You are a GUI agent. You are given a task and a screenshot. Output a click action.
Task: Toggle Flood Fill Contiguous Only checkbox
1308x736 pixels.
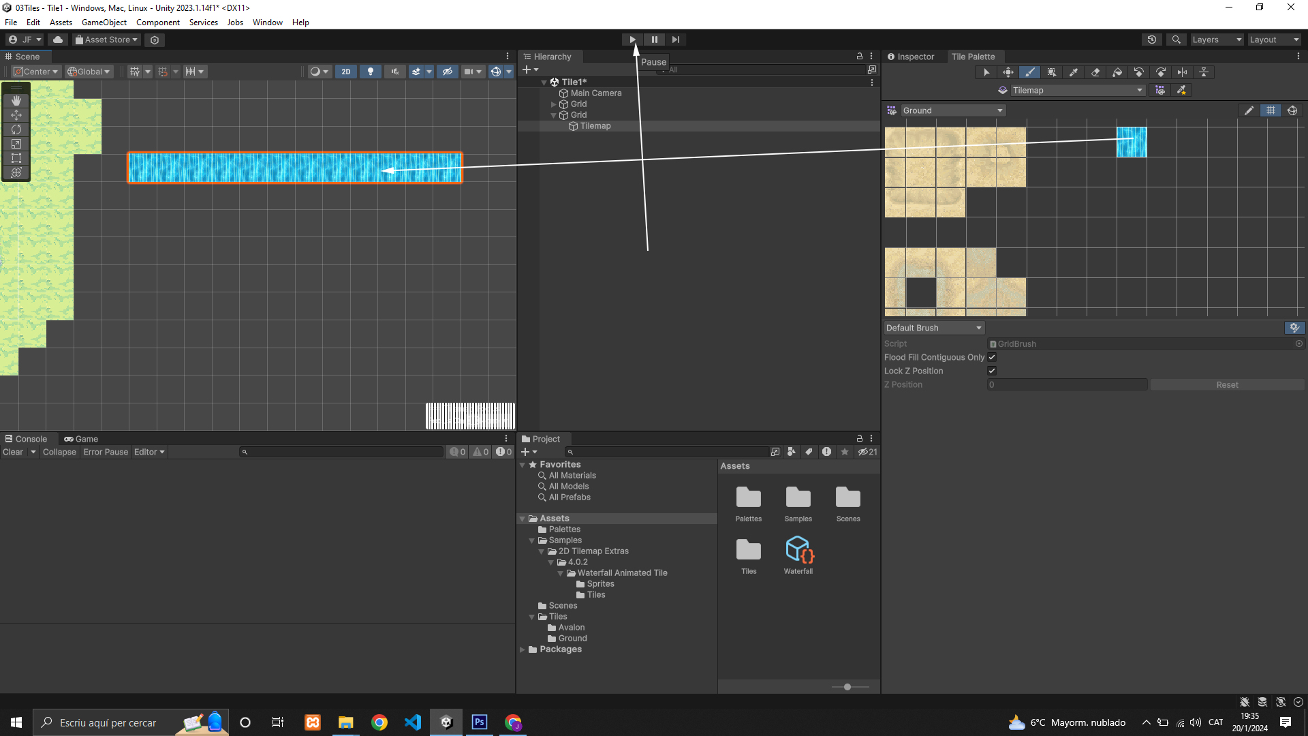992,357
